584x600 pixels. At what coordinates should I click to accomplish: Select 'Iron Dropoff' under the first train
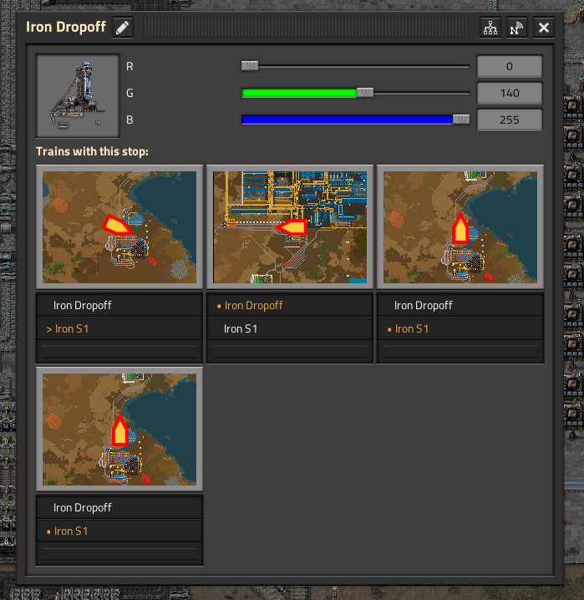coord(119,305)
